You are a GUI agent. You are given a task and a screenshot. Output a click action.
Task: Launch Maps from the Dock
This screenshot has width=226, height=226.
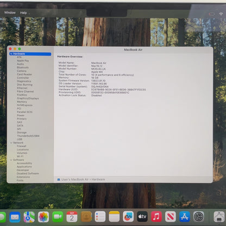tap(29, 217)
